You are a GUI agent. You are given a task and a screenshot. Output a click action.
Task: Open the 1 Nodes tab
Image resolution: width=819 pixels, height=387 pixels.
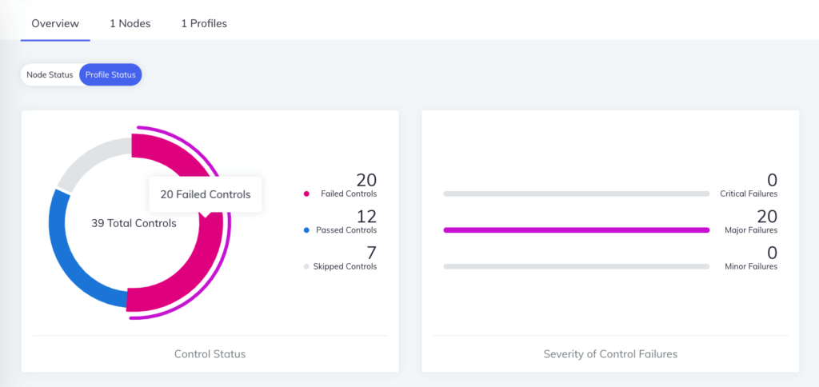pos(130,23)
